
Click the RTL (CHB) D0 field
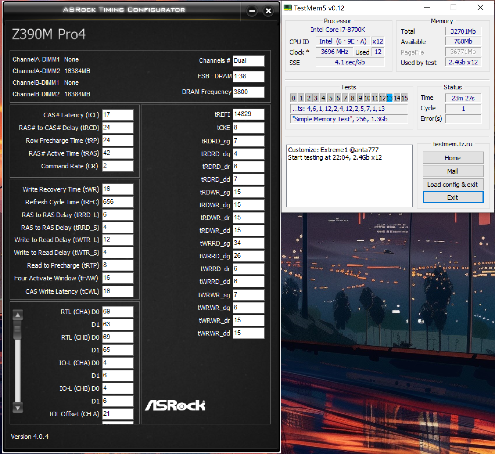(118, 337)
